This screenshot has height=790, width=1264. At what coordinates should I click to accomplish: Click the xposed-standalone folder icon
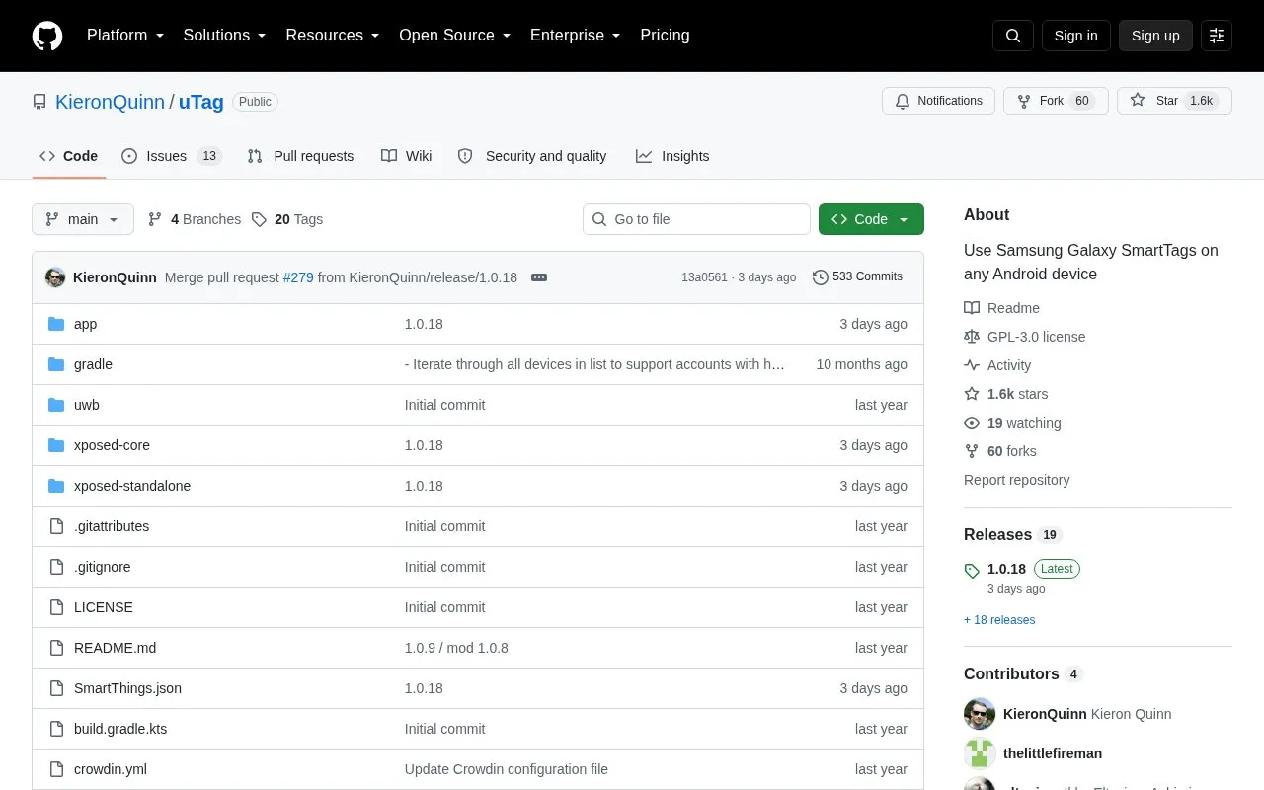pyautogui.click(x=56, y=486)
